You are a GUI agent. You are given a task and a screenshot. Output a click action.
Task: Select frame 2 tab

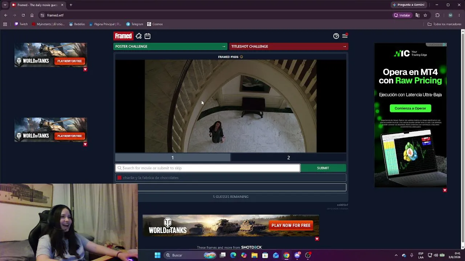point(288,157)
